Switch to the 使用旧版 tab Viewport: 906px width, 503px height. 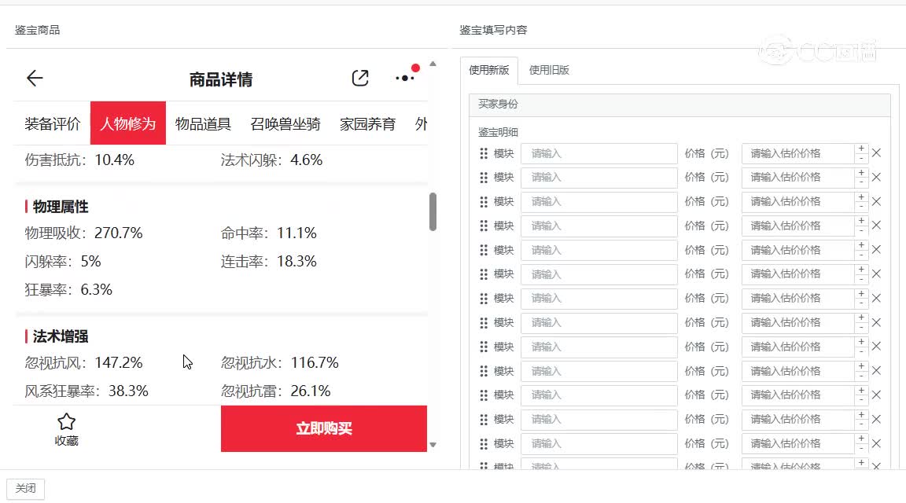[x=549, y=70]
